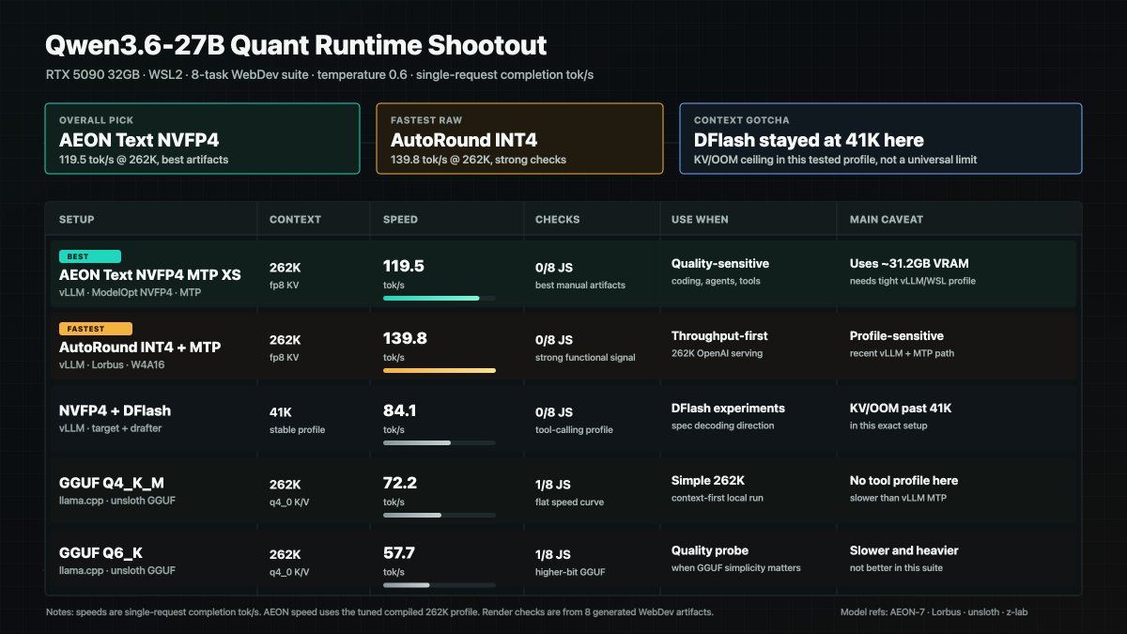
Task: Click the 72.2 speed value
Action: pos(400,483)
